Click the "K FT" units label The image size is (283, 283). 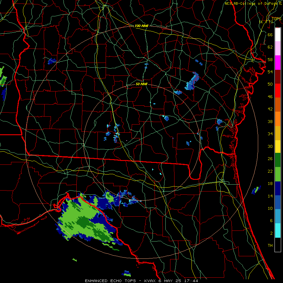pos(266,22)
